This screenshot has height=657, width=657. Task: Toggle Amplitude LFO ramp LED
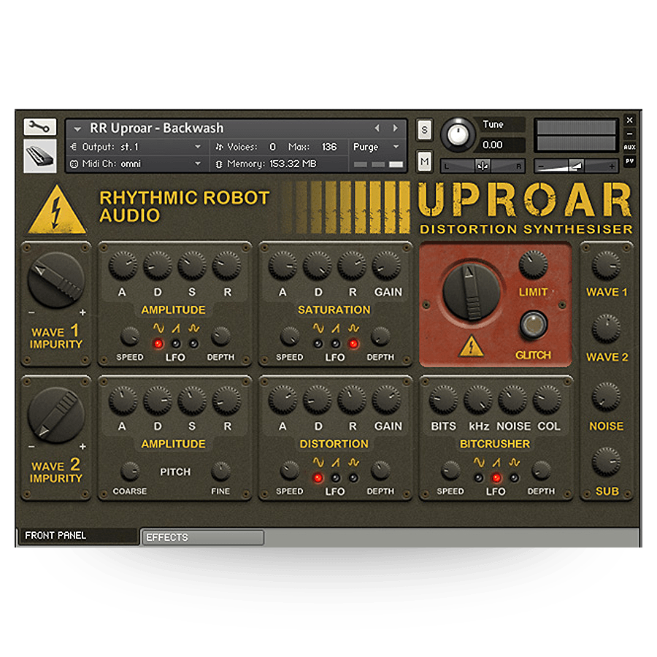pos(176,344)
